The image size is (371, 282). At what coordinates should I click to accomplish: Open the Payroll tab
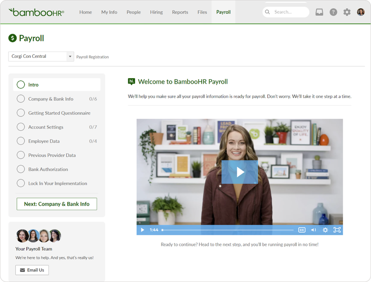point(224,12)
